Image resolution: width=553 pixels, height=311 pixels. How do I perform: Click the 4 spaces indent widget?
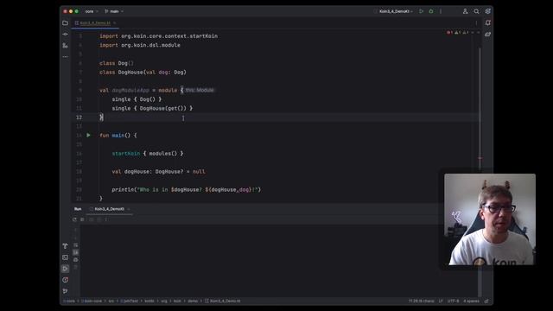471,301
